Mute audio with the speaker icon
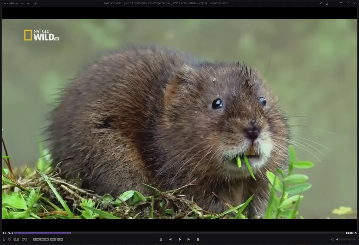This screenshot has height=245, width=359. point(332,239)
